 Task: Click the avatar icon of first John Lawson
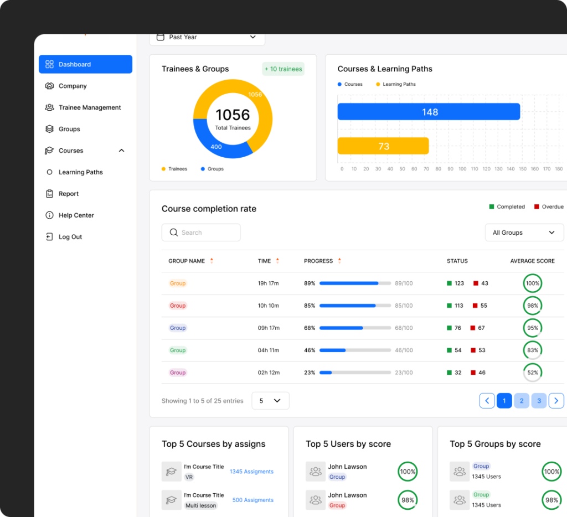tap(316, 472)
